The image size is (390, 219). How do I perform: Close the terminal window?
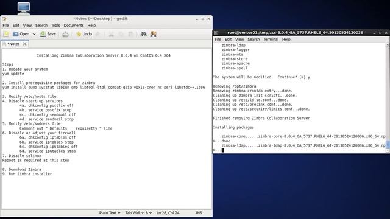point(386,33)
